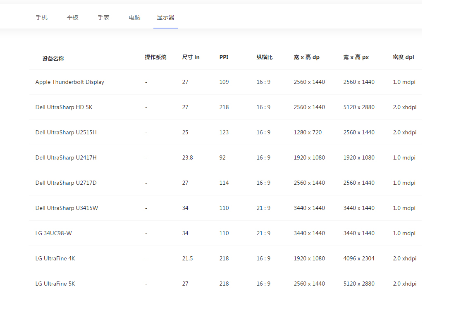Viewport: 449px width, 329px height.
Task: Click the Dell UltraSharp U3415W name
Action: [x=67, y=208]
